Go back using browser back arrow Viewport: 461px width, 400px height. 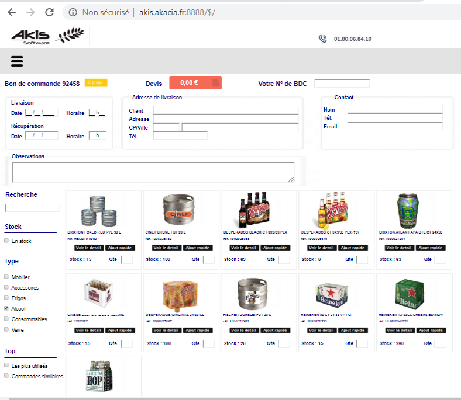click(12, 12)
